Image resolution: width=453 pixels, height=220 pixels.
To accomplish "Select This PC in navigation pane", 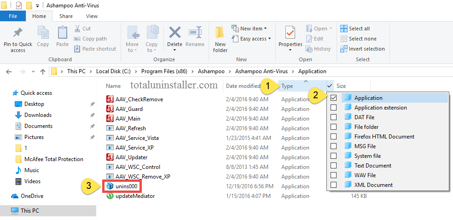I will (x=48, y=211).
